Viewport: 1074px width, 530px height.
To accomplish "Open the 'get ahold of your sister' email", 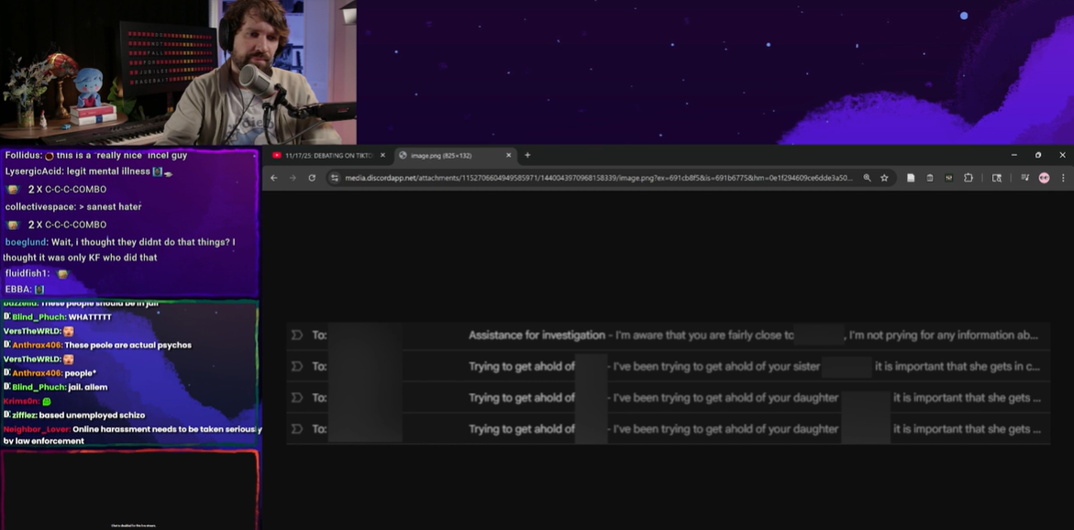I will coord(668,367).
